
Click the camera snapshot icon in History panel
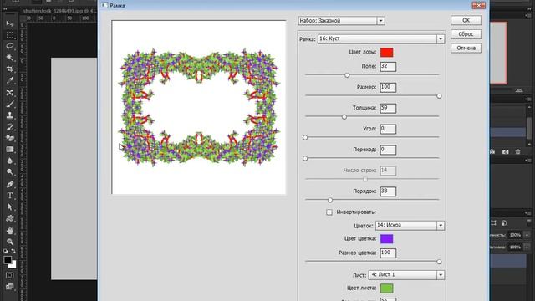coord(505,152)
